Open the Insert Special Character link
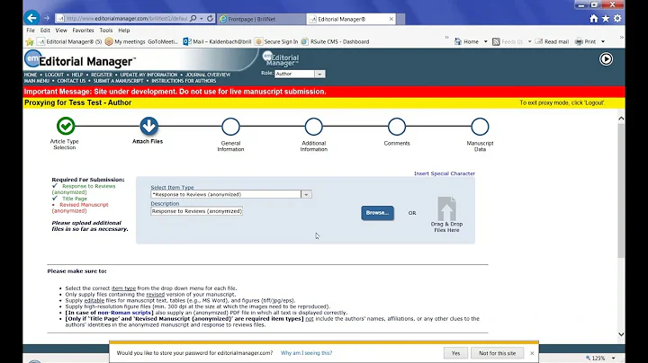The height and width of the screenshot is (363, 648). [x=445, y=173]
